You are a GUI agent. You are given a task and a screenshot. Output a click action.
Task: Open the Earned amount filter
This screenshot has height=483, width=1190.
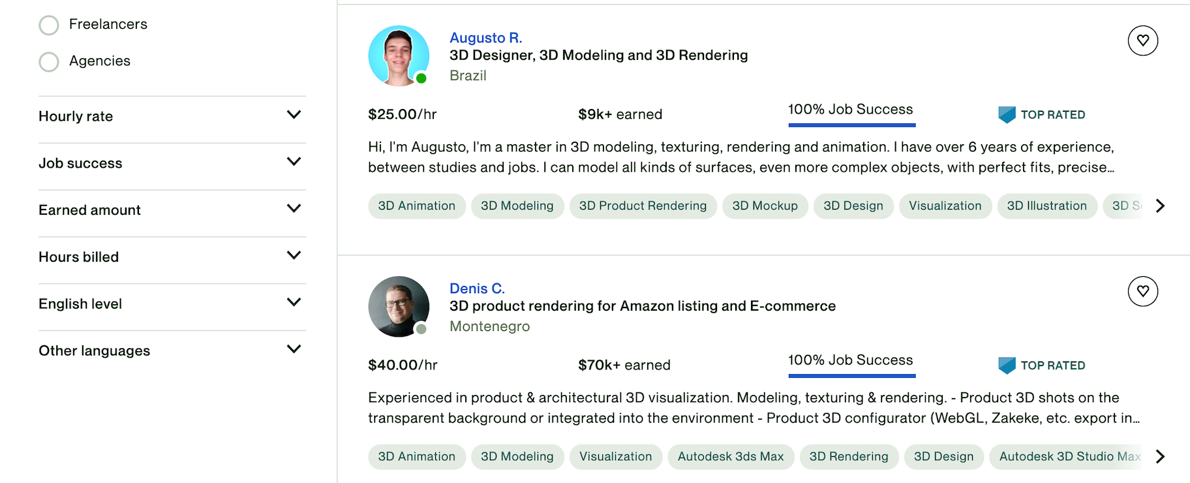pos(294,209)
